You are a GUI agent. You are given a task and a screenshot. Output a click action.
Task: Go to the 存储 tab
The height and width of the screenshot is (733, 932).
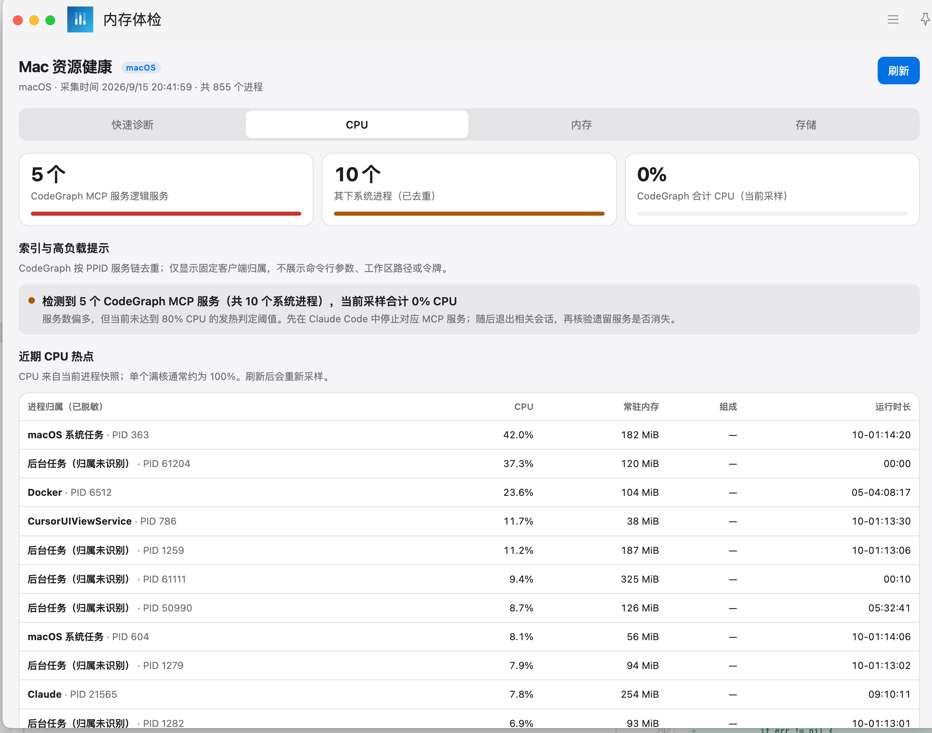point(806,124)
